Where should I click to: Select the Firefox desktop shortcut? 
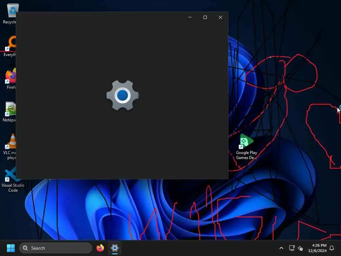coord(10,79)
